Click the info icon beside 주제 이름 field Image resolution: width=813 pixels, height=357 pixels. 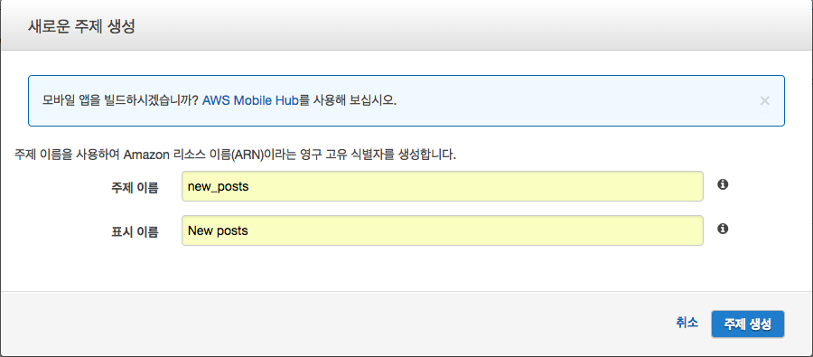pyautogui.click(x=723, y=184)
